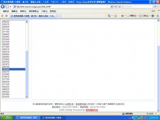Click the Add to Favorites icon
This screenshot has height=120, width=160.
pos(6,16)
